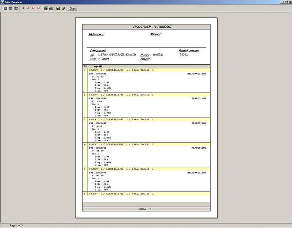The image size is (292, 228).
Task: Jump to the last page
Action: (x=38, y=8)
